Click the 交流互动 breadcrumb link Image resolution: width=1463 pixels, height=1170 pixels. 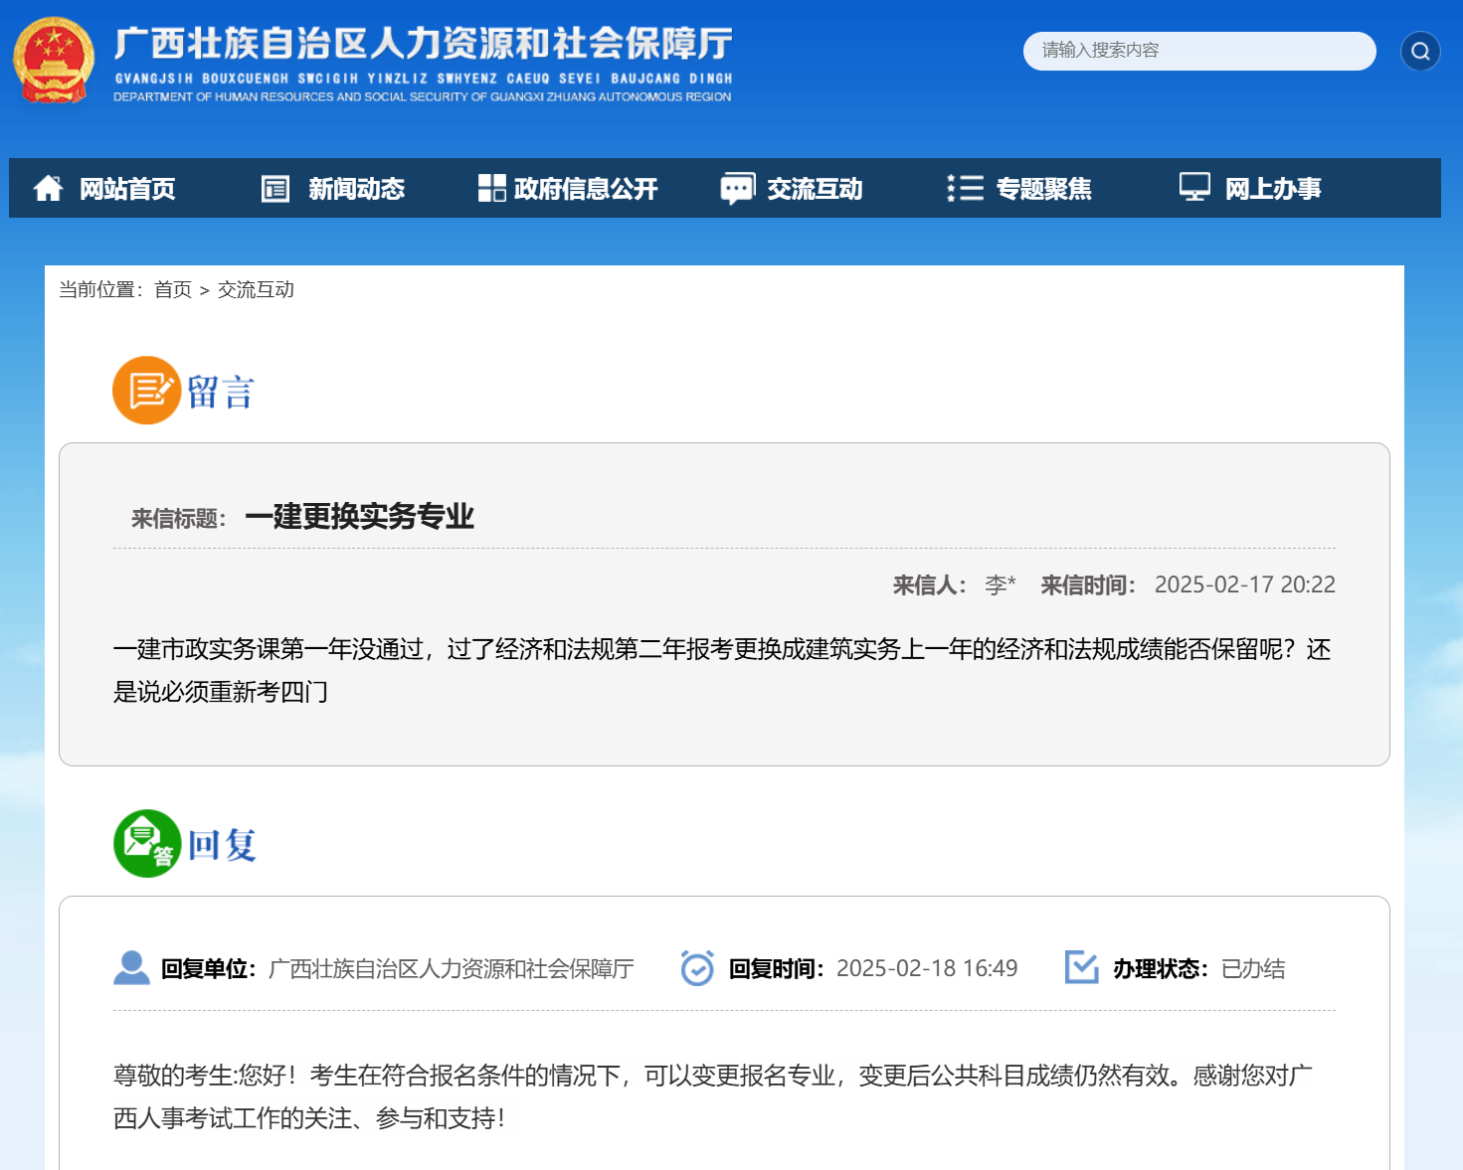point(256,289)
